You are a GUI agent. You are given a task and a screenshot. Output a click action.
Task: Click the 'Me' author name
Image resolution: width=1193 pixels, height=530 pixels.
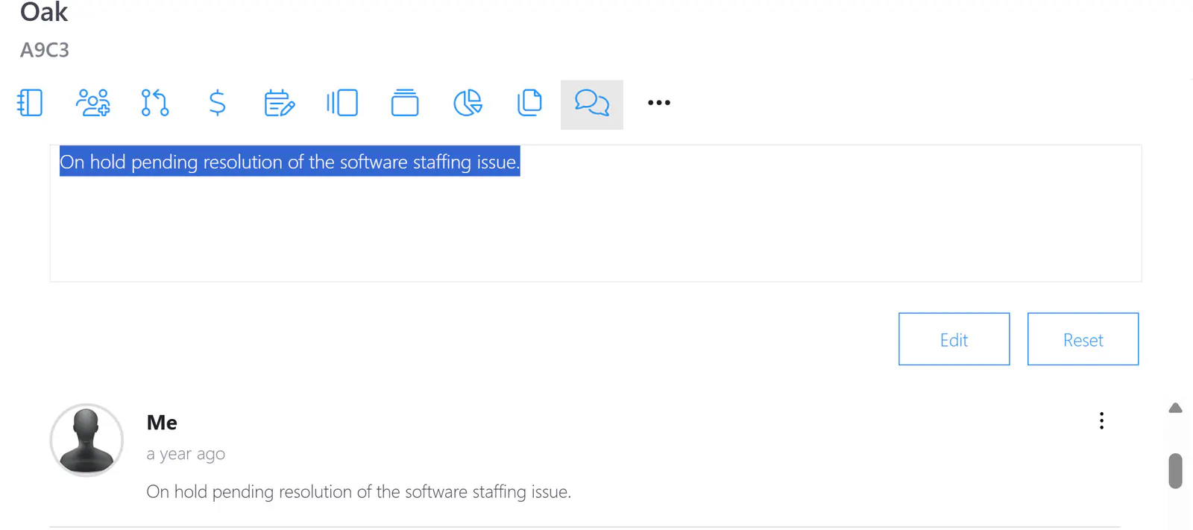(x=162, y=423)
